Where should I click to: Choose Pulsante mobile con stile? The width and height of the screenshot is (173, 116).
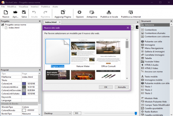tap(155, 83)
